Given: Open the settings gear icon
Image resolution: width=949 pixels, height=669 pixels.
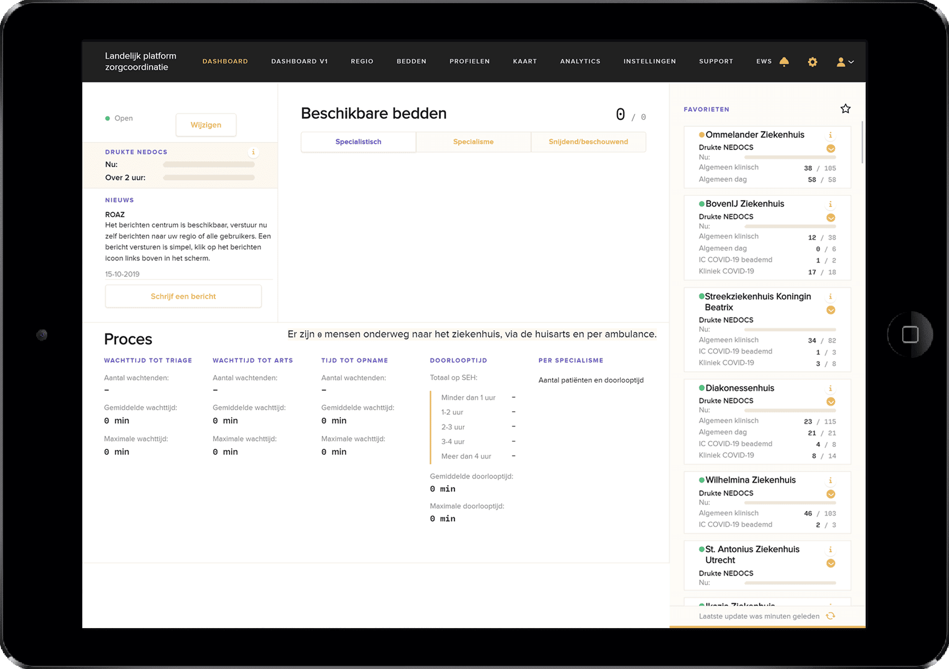Looking at the screenshot, I should click(x=812, y=62).
